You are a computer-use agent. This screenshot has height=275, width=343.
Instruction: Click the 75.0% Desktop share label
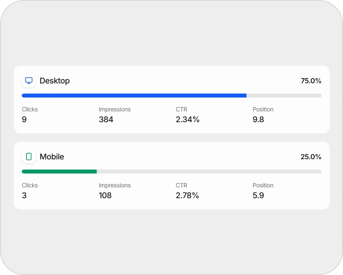point(311,81)
